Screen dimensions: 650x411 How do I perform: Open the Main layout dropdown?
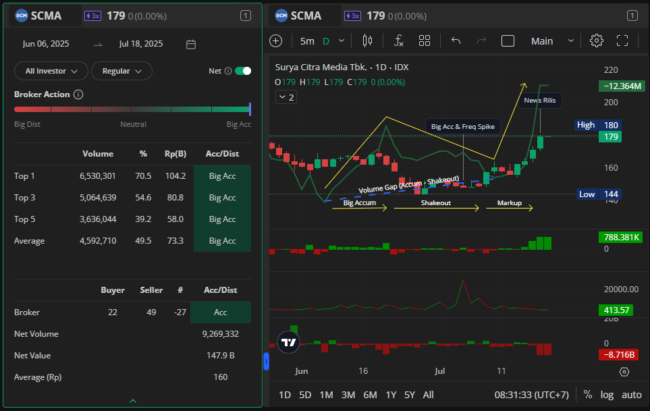(x=552, y=41)
